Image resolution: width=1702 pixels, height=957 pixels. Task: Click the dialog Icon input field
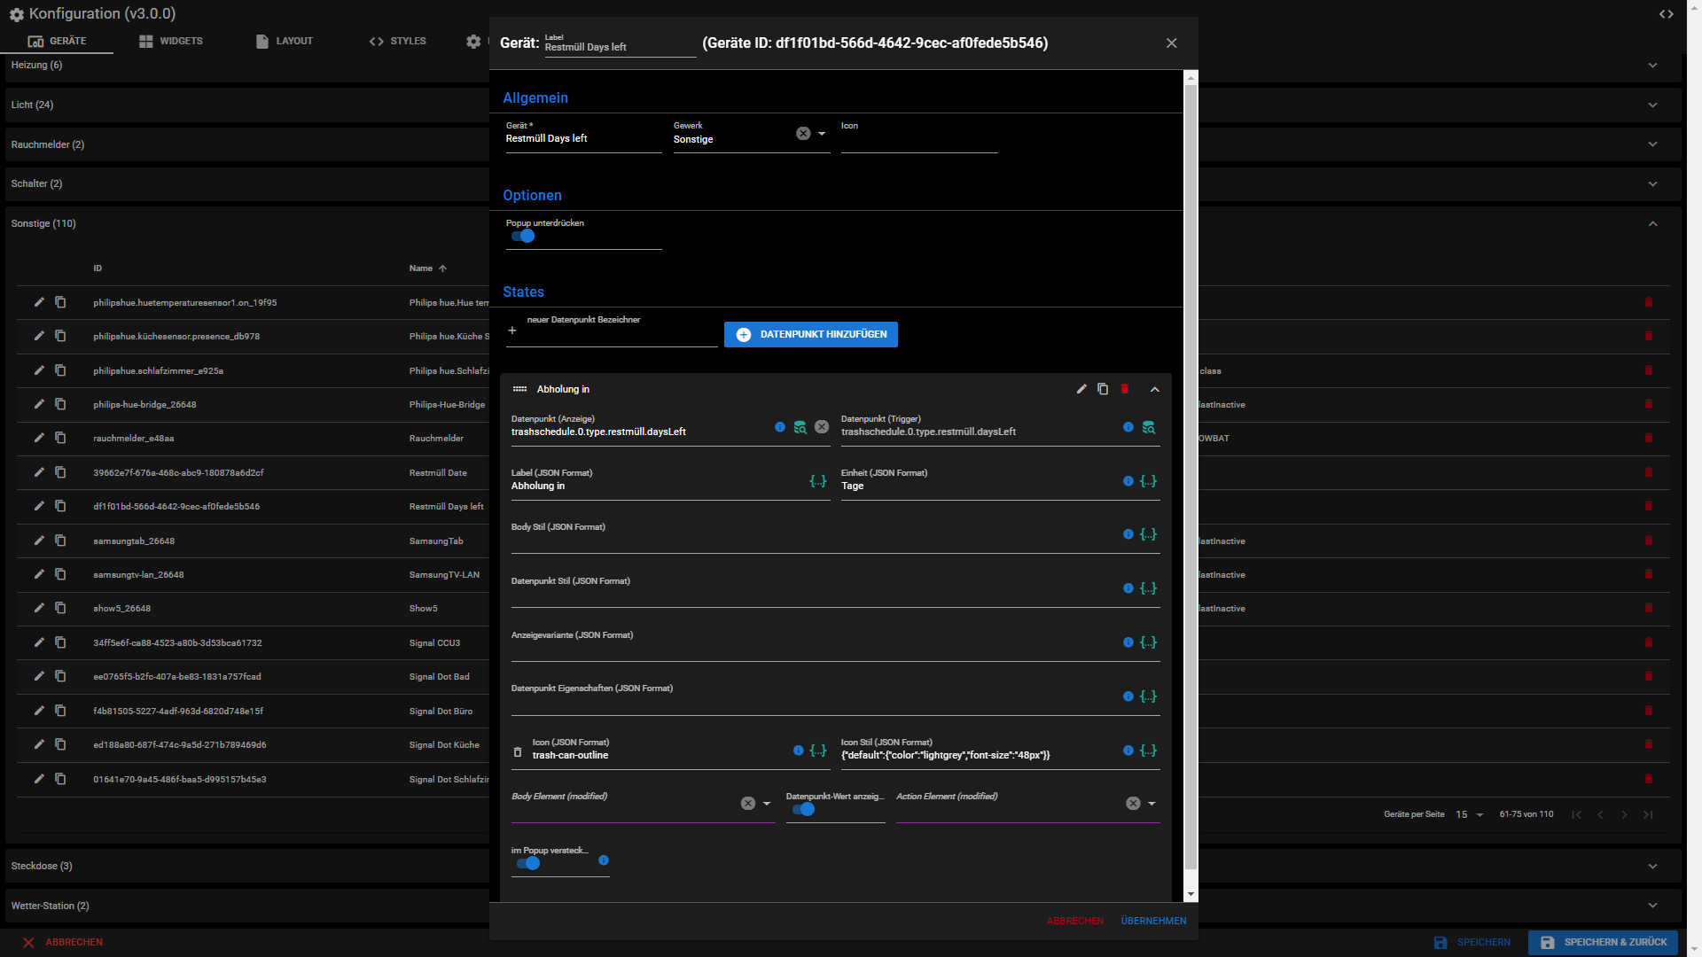[919, 139]
